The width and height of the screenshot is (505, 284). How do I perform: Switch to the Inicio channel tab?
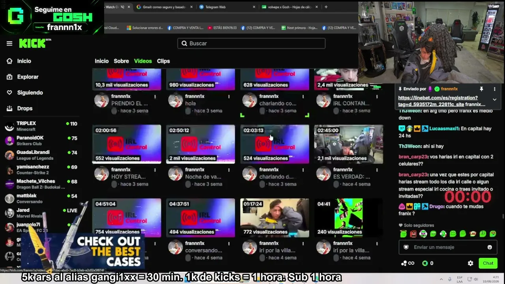coord(101,61)
